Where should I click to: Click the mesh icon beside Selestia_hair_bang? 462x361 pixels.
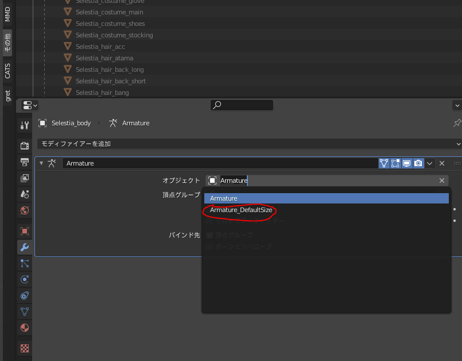coord(68,93)
